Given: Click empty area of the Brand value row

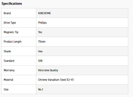Looking at the screenshot, I should [89, 13].
